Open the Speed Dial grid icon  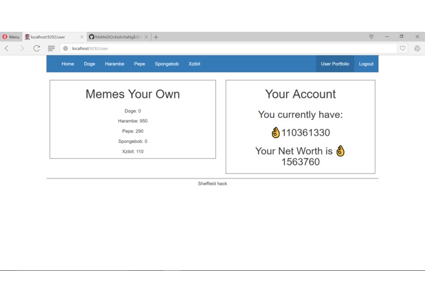[x=51, y=48]
